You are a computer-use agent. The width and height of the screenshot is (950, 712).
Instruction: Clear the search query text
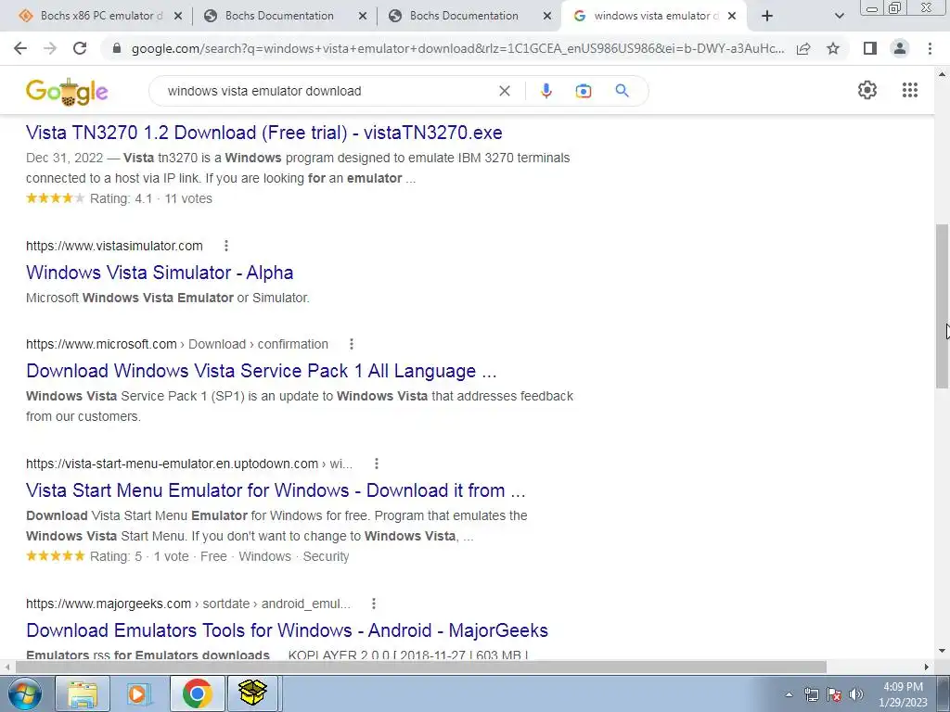[504, 91]
